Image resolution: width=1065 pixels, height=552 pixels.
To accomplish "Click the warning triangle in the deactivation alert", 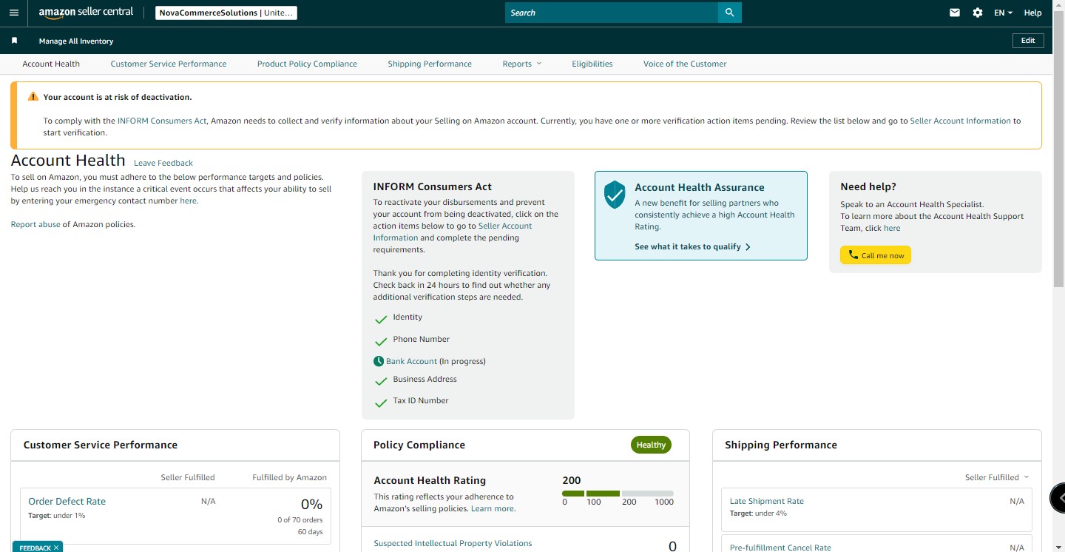I will 33,97.
